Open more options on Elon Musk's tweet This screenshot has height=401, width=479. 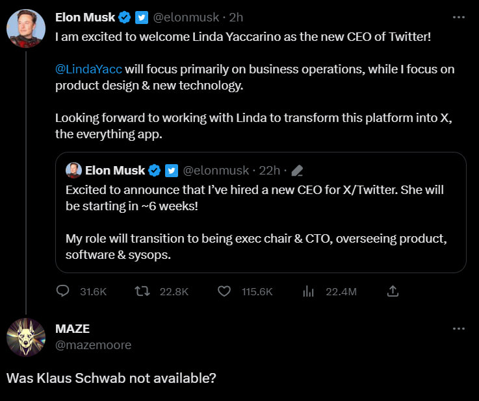point(459,17)
